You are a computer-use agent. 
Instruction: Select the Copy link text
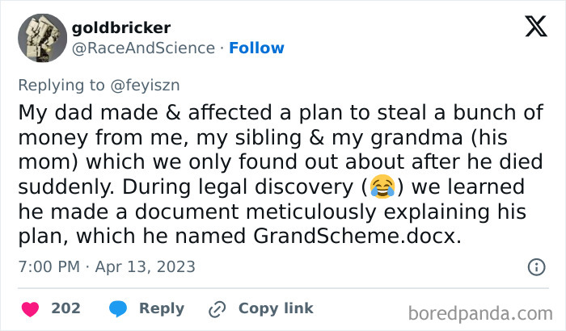(x=276, y=308)
